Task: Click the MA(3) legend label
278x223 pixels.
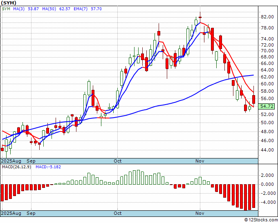Action: (19, 9)
